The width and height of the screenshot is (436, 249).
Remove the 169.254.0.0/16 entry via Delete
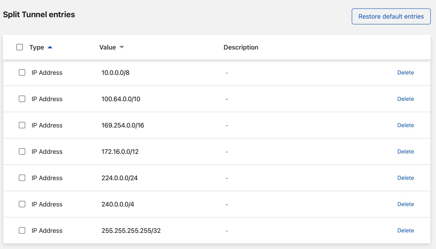(x=406, y=125)
